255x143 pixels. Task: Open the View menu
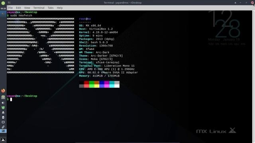pyautogui.click(x=27, y=8)
